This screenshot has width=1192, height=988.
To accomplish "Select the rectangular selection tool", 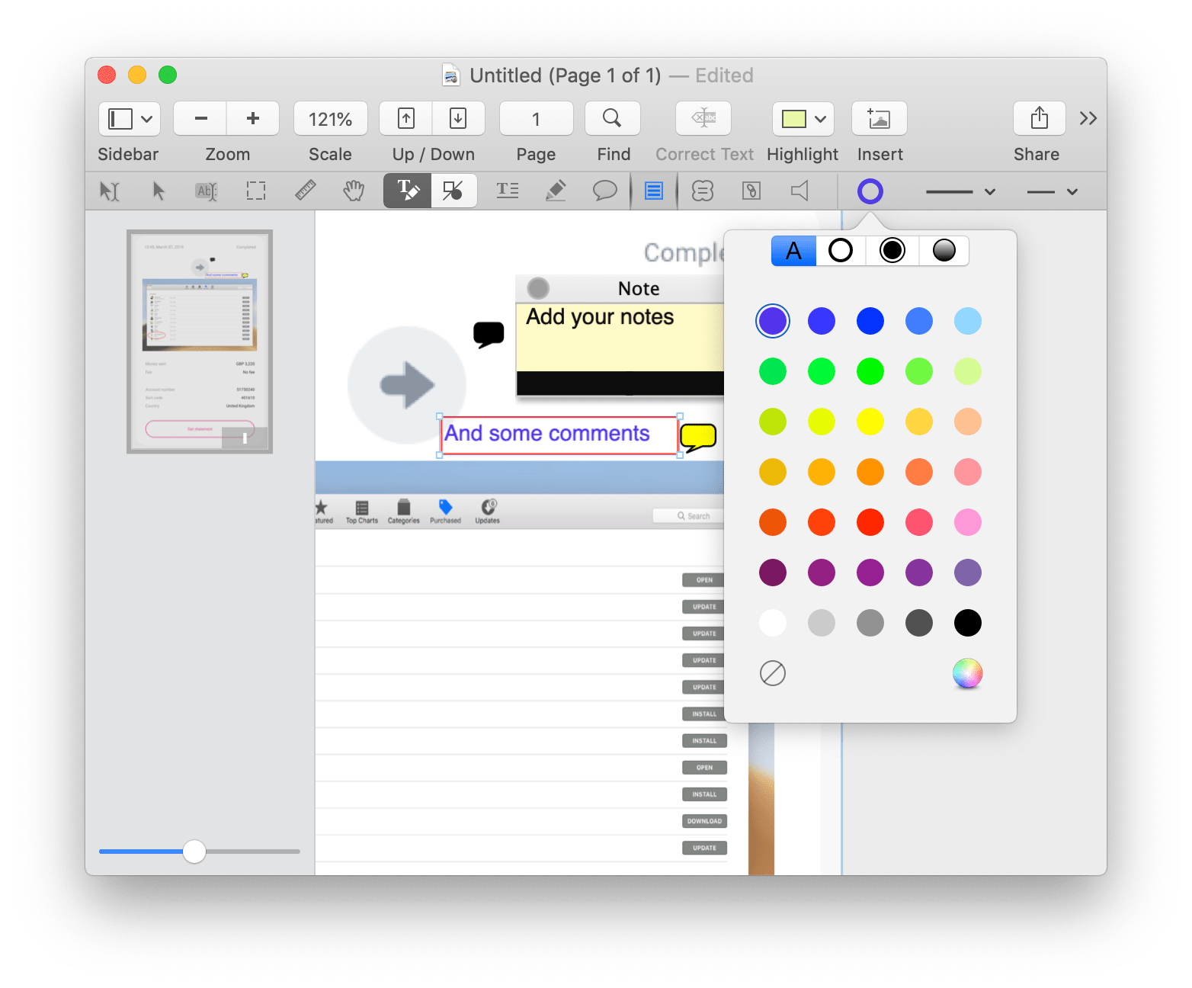I will tap(255, 191).
